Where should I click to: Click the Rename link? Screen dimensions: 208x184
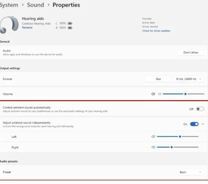[x=27, y=28]
